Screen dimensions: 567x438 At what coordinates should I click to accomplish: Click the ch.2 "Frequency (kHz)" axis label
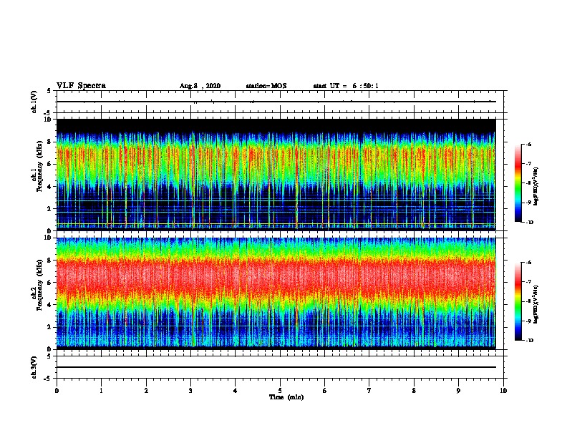click(40, 285)
